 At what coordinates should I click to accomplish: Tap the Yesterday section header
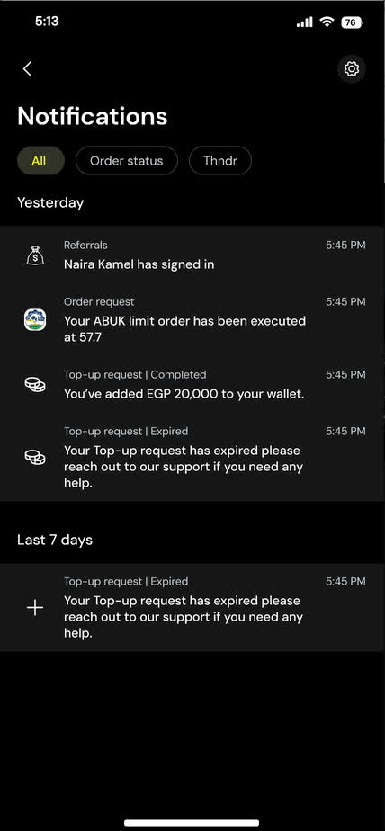pos(50,202)
